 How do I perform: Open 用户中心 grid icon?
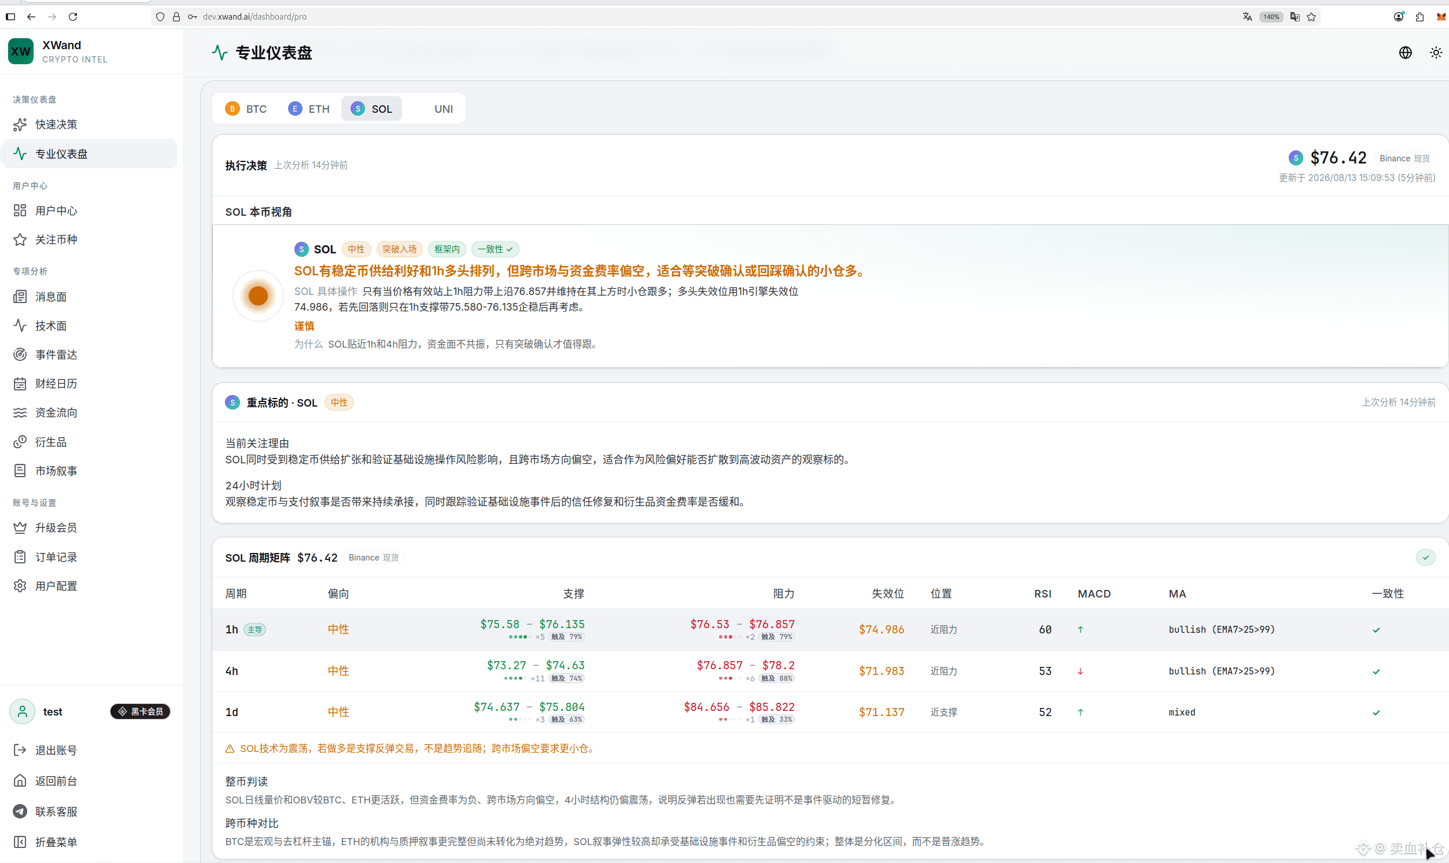pyautogui.click(x=20, y=211)
